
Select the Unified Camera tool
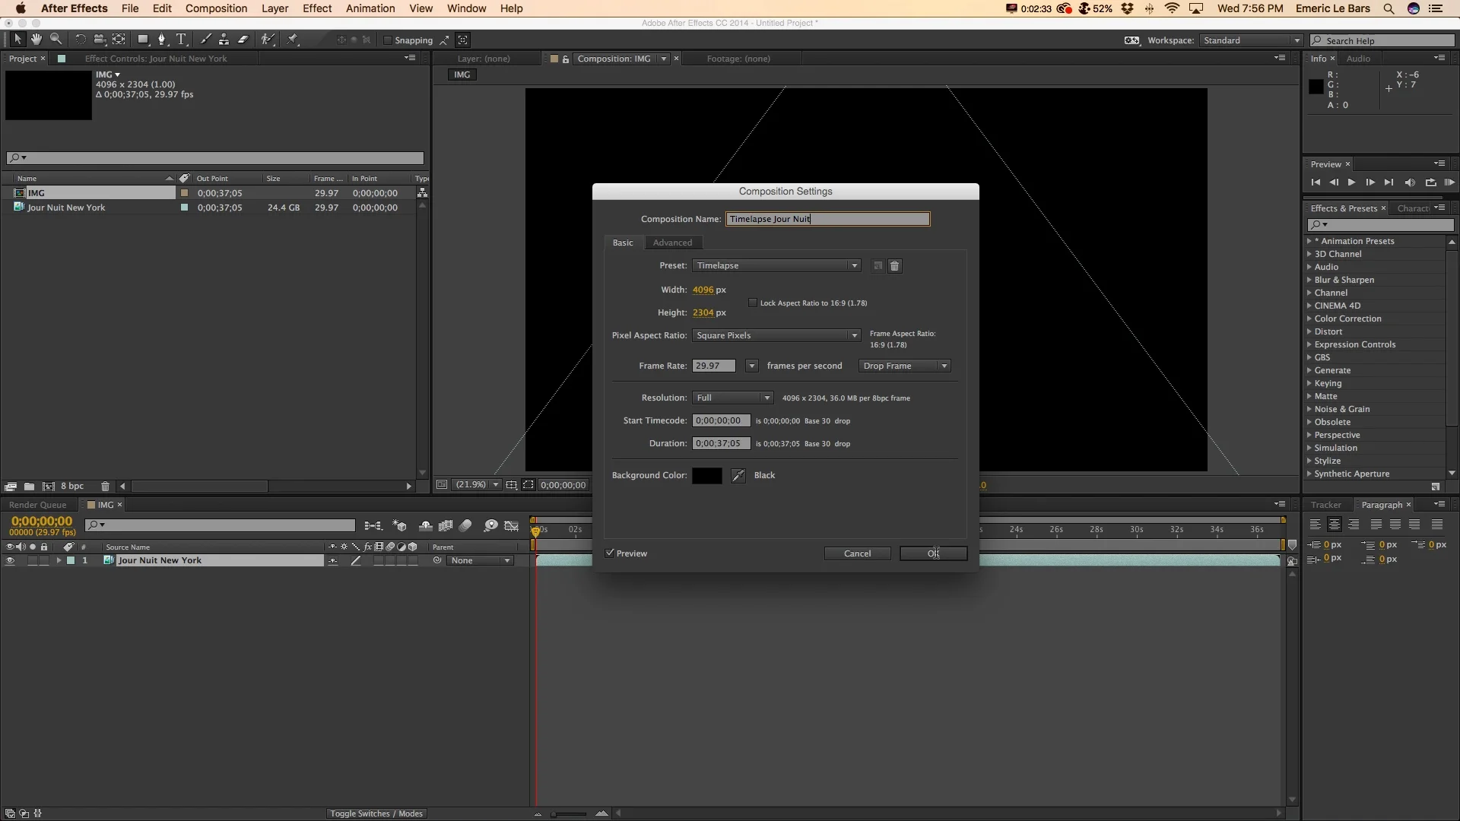coord(99,40)
